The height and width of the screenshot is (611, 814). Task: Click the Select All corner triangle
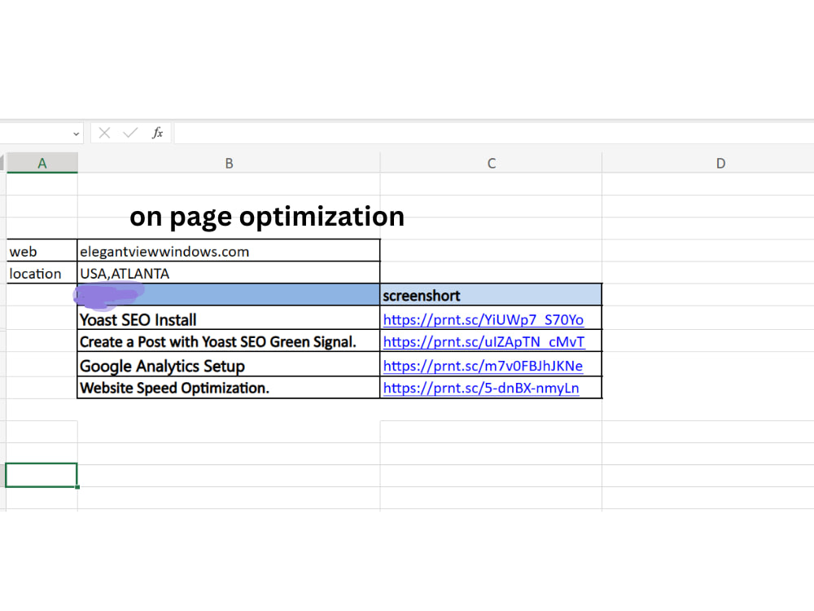[x=2, y=163]
